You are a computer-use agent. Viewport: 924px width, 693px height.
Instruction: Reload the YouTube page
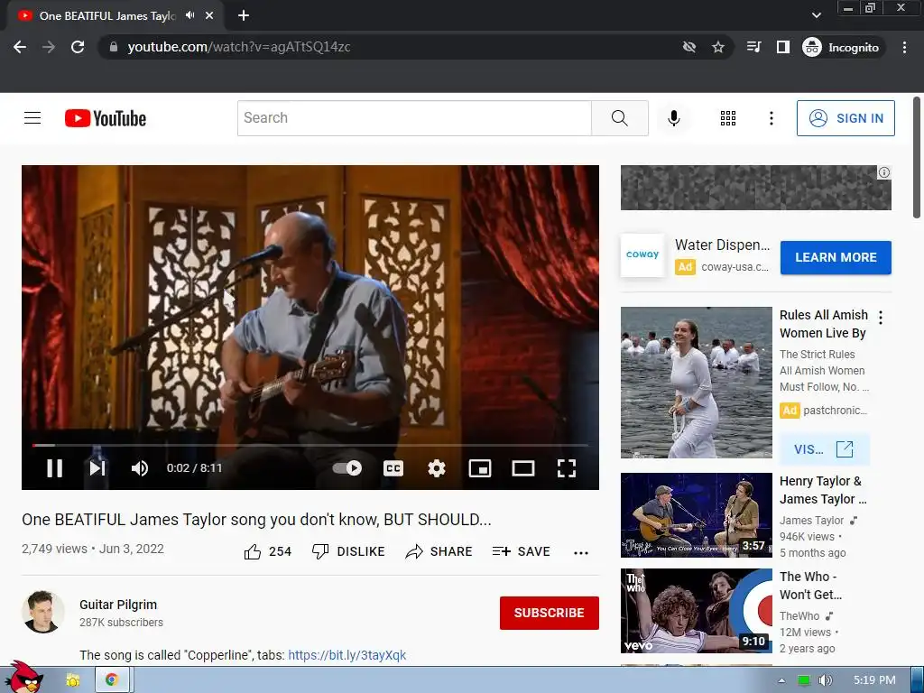[x=78, y=47]
